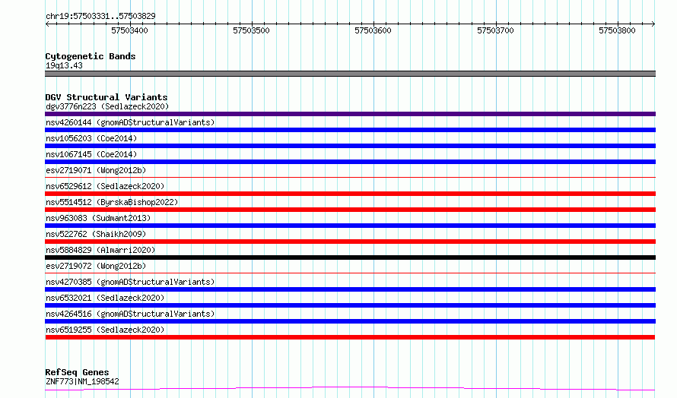
Task: Open variant dgv3776n223 (Sedlazeck2020) label
Action: [x=107, y=106]
